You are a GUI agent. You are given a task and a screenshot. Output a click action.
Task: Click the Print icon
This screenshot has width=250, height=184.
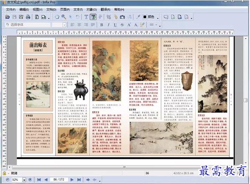pos(28,17)
